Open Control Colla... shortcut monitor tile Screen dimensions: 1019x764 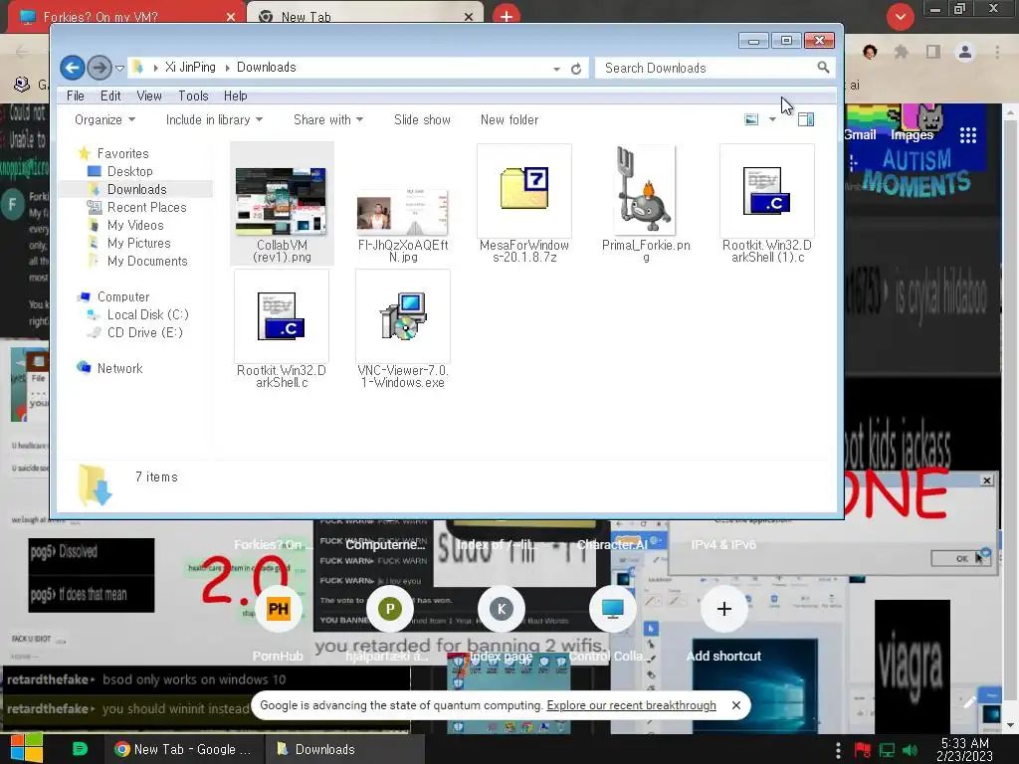coord(612,609)
